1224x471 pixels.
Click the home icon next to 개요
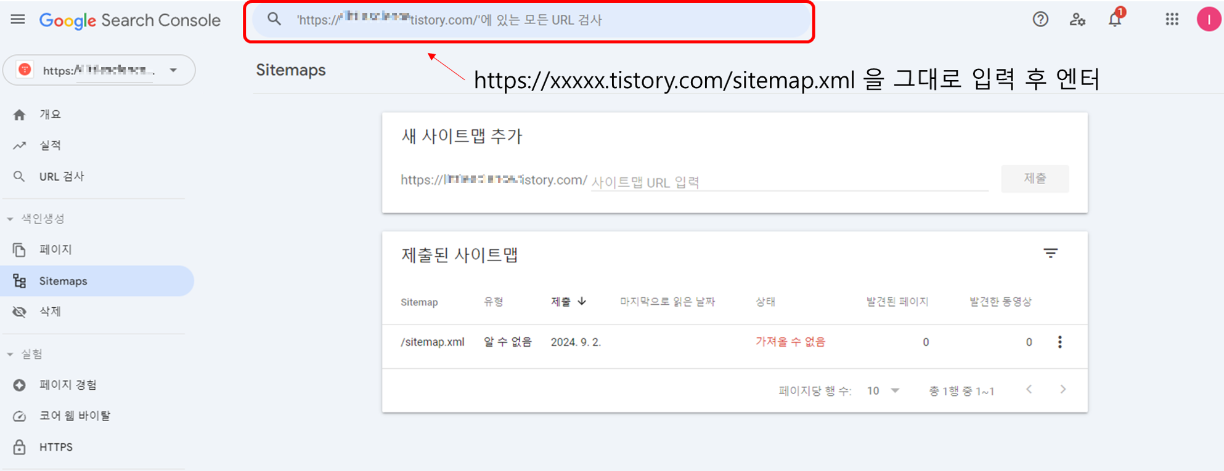click(20, 115)
